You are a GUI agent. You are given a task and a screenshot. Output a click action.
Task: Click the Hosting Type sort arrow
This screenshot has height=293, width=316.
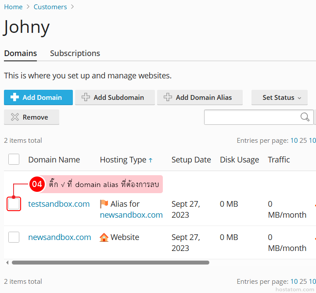pos(151,160)
